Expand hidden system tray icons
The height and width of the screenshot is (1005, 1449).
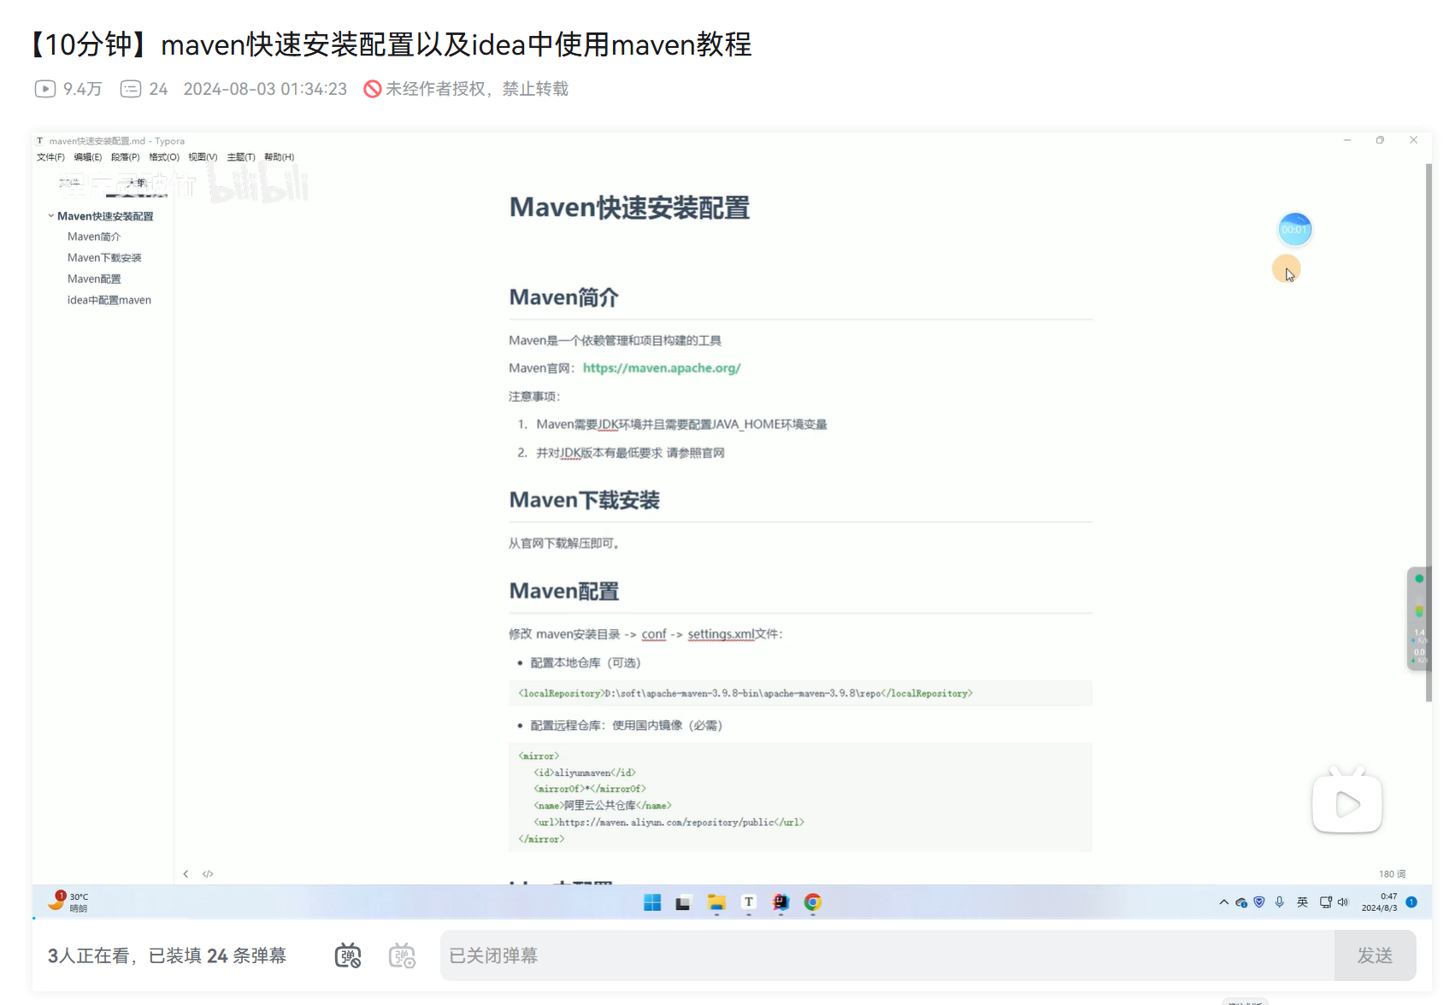pyautogui.click(x=1223, y=902)
